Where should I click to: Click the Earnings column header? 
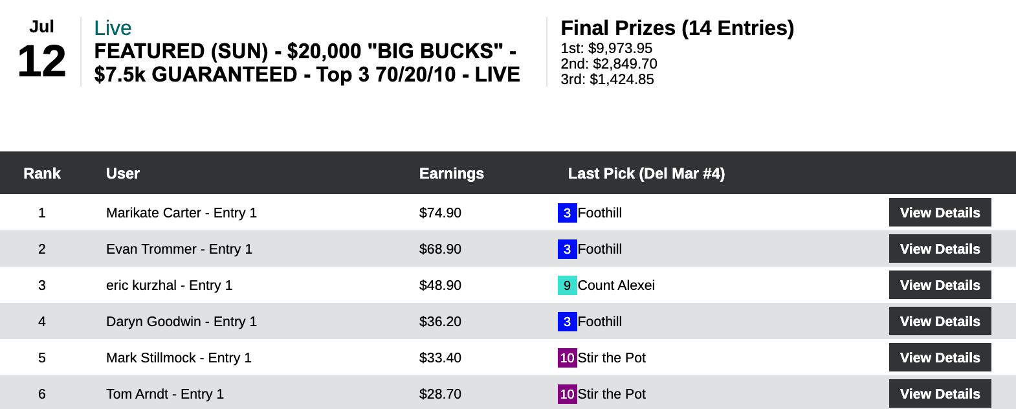click(x=451, y=173)
